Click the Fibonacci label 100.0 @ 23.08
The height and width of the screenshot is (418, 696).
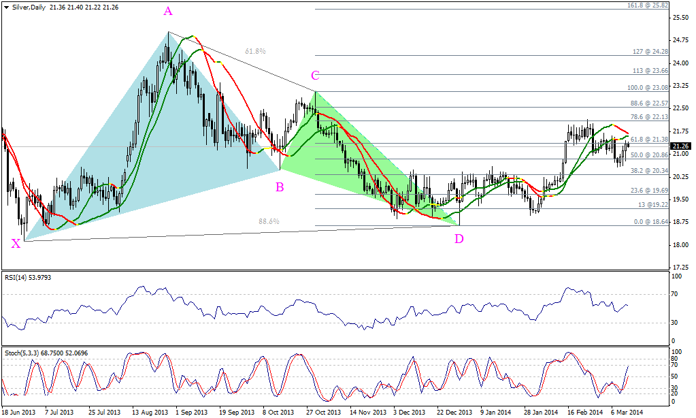pos(648,88)
